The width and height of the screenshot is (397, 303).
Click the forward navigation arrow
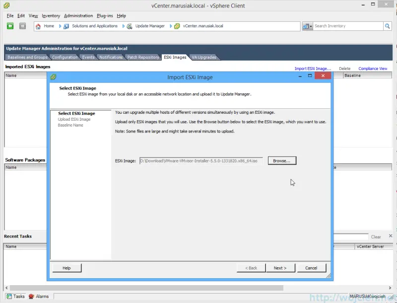21,26
